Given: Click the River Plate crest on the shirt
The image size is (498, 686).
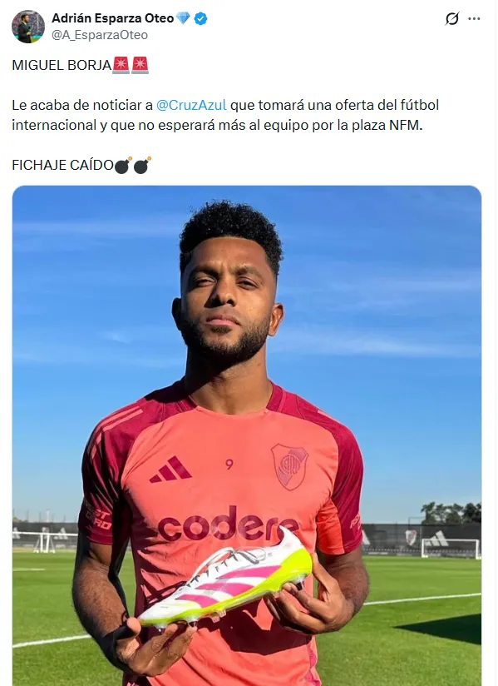Looking at the screenshot, I should 289,466.
